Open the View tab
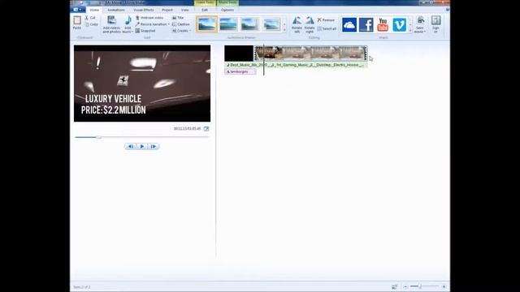520x292 pixels. tap(184, 11)
